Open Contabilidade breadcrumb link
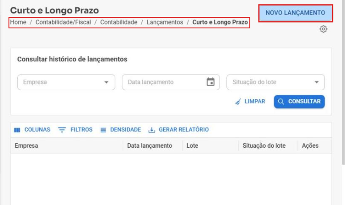Viewport: 345px width, 205px height. point(119,22)
